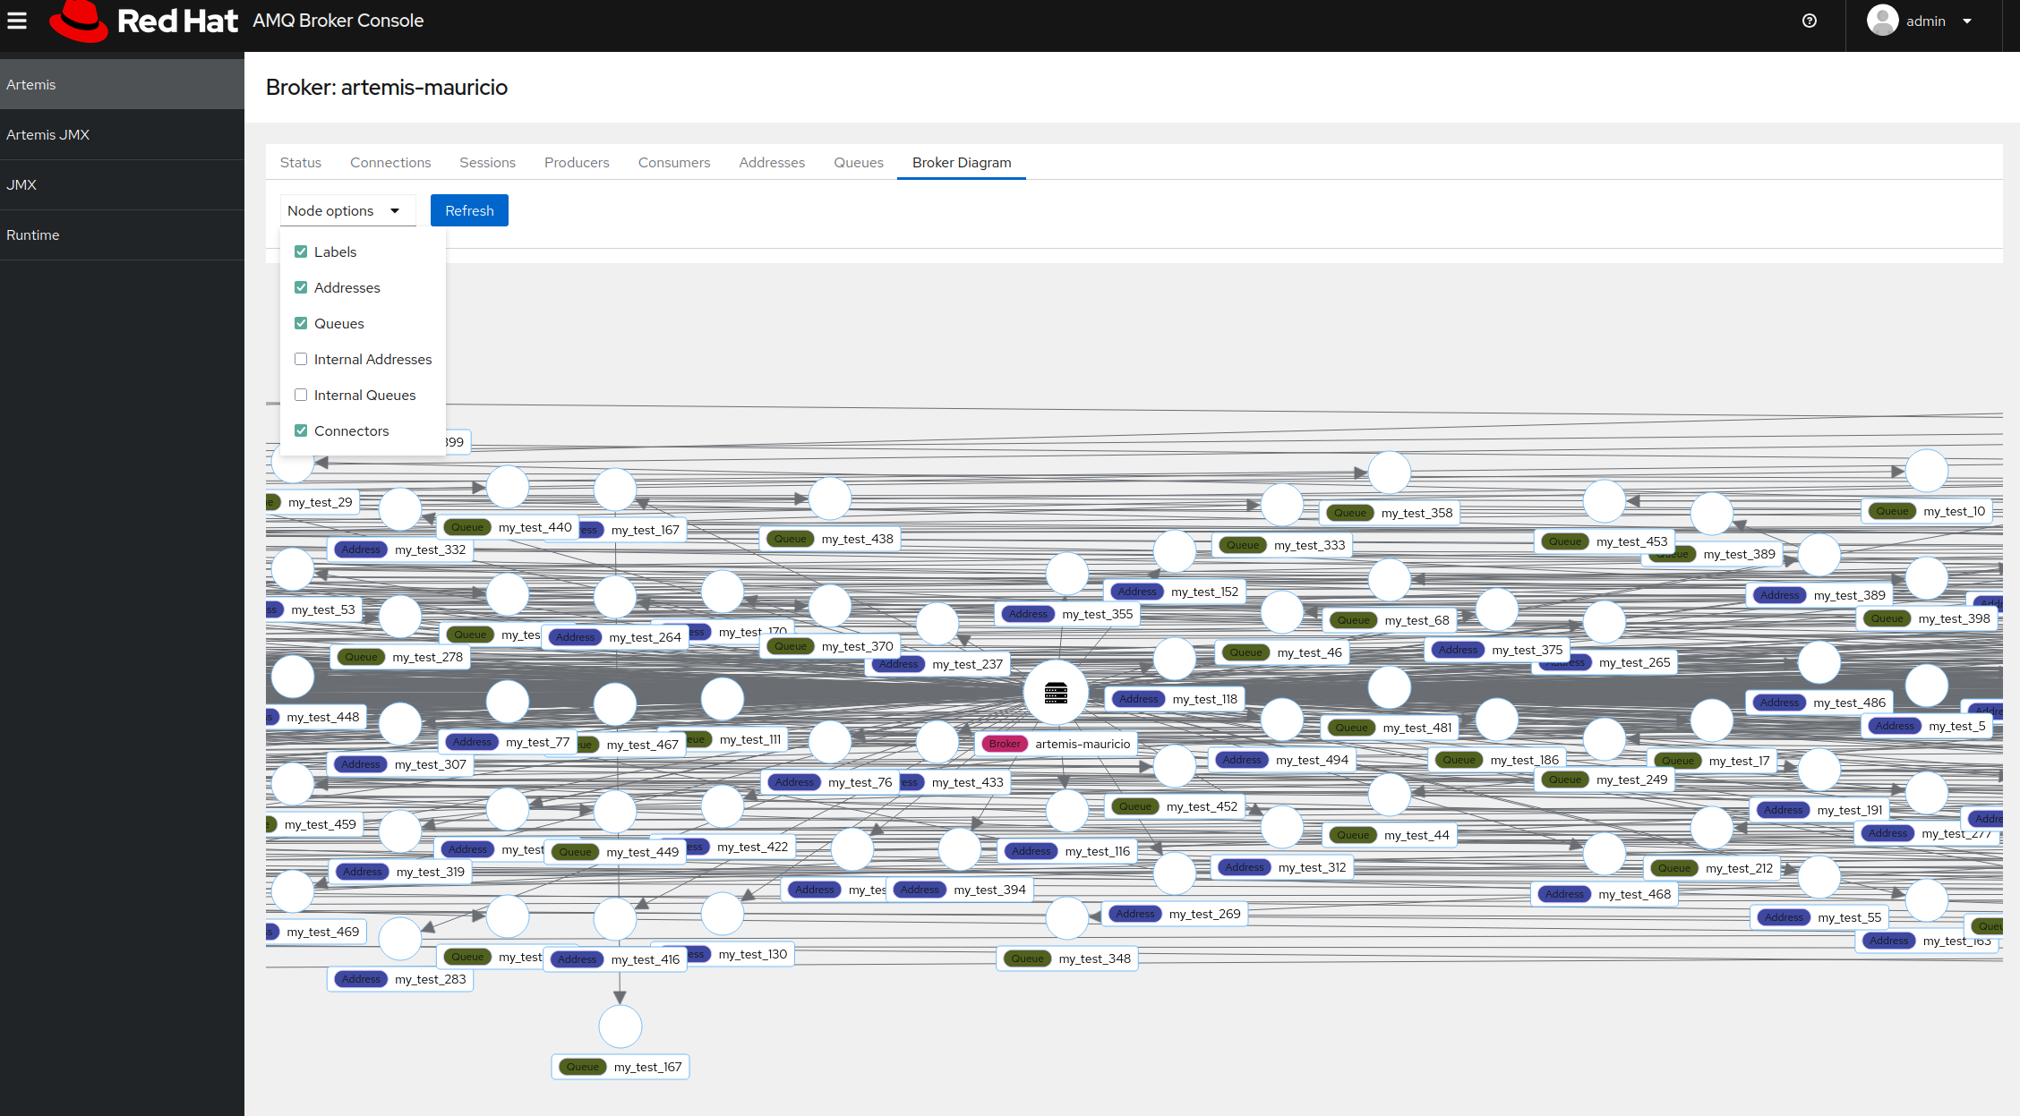Click the hamburger menu icon
Viewport: 2020px width, 1116px height.
click(17, 21)
